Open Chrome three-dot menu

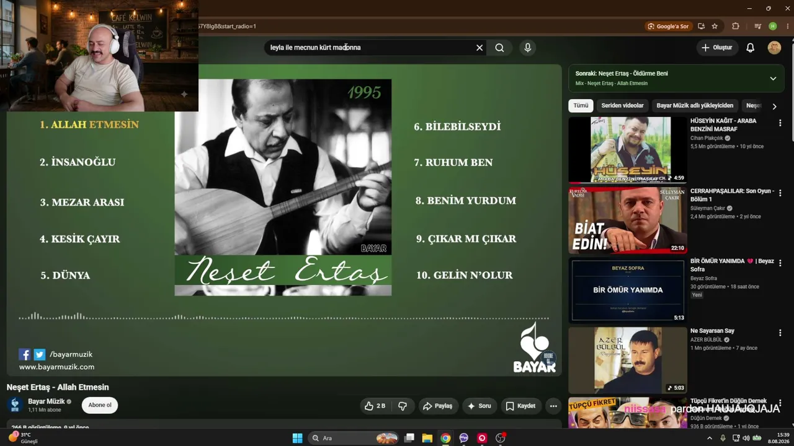point(787,27)
